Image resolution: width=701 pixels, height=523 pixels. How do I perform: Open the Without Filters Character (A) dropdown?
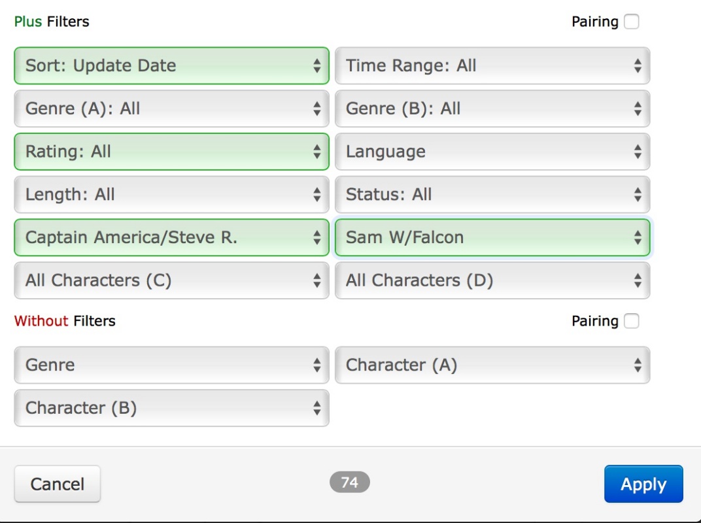[x=492, y=365]
